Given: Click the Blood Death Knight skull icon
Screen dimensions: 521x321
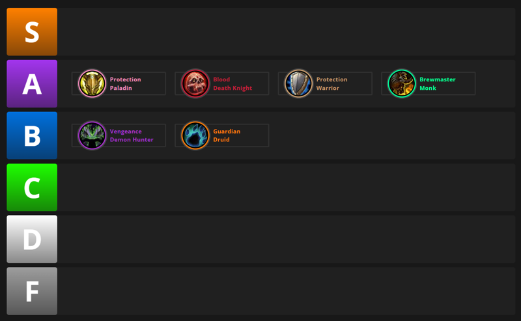Looking at the screenshot, I should 195,83.
